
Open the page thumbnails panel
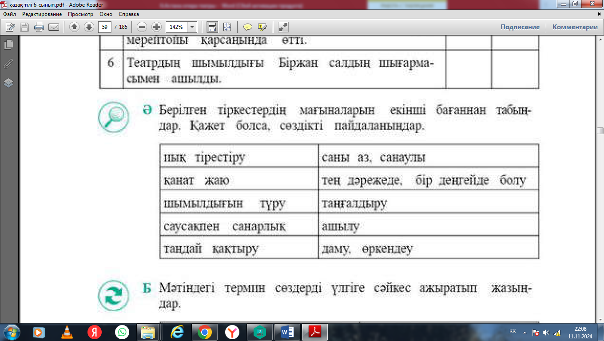click(x=8, y=44)
